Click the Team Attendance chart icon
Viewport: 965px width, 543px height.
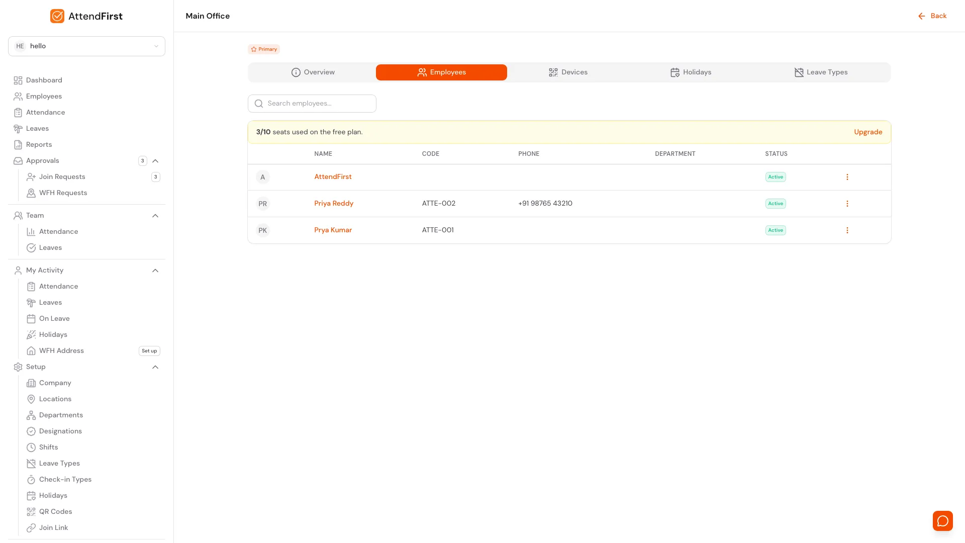(31, 232)
